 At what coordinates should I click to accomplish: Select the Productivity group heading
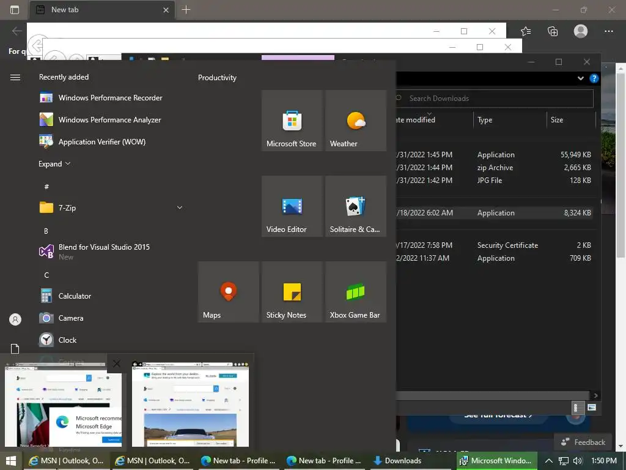[x=217, y=78]
